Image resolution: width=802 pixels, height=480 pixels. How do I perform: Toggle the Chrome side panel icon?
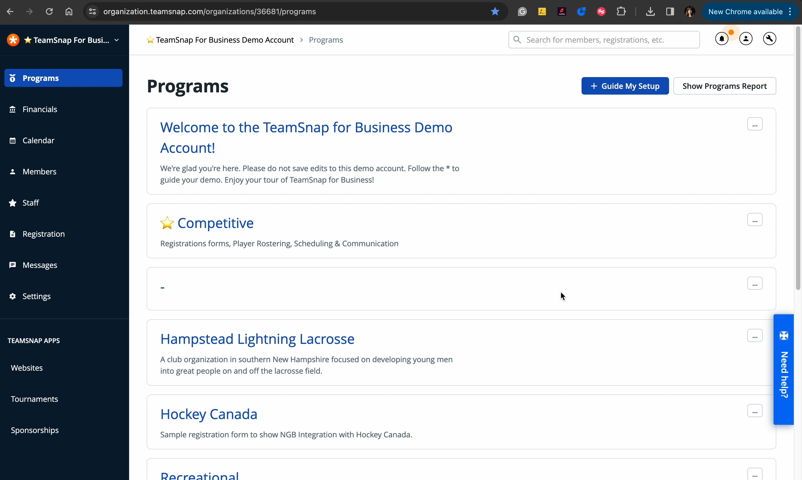pos(670,12)
